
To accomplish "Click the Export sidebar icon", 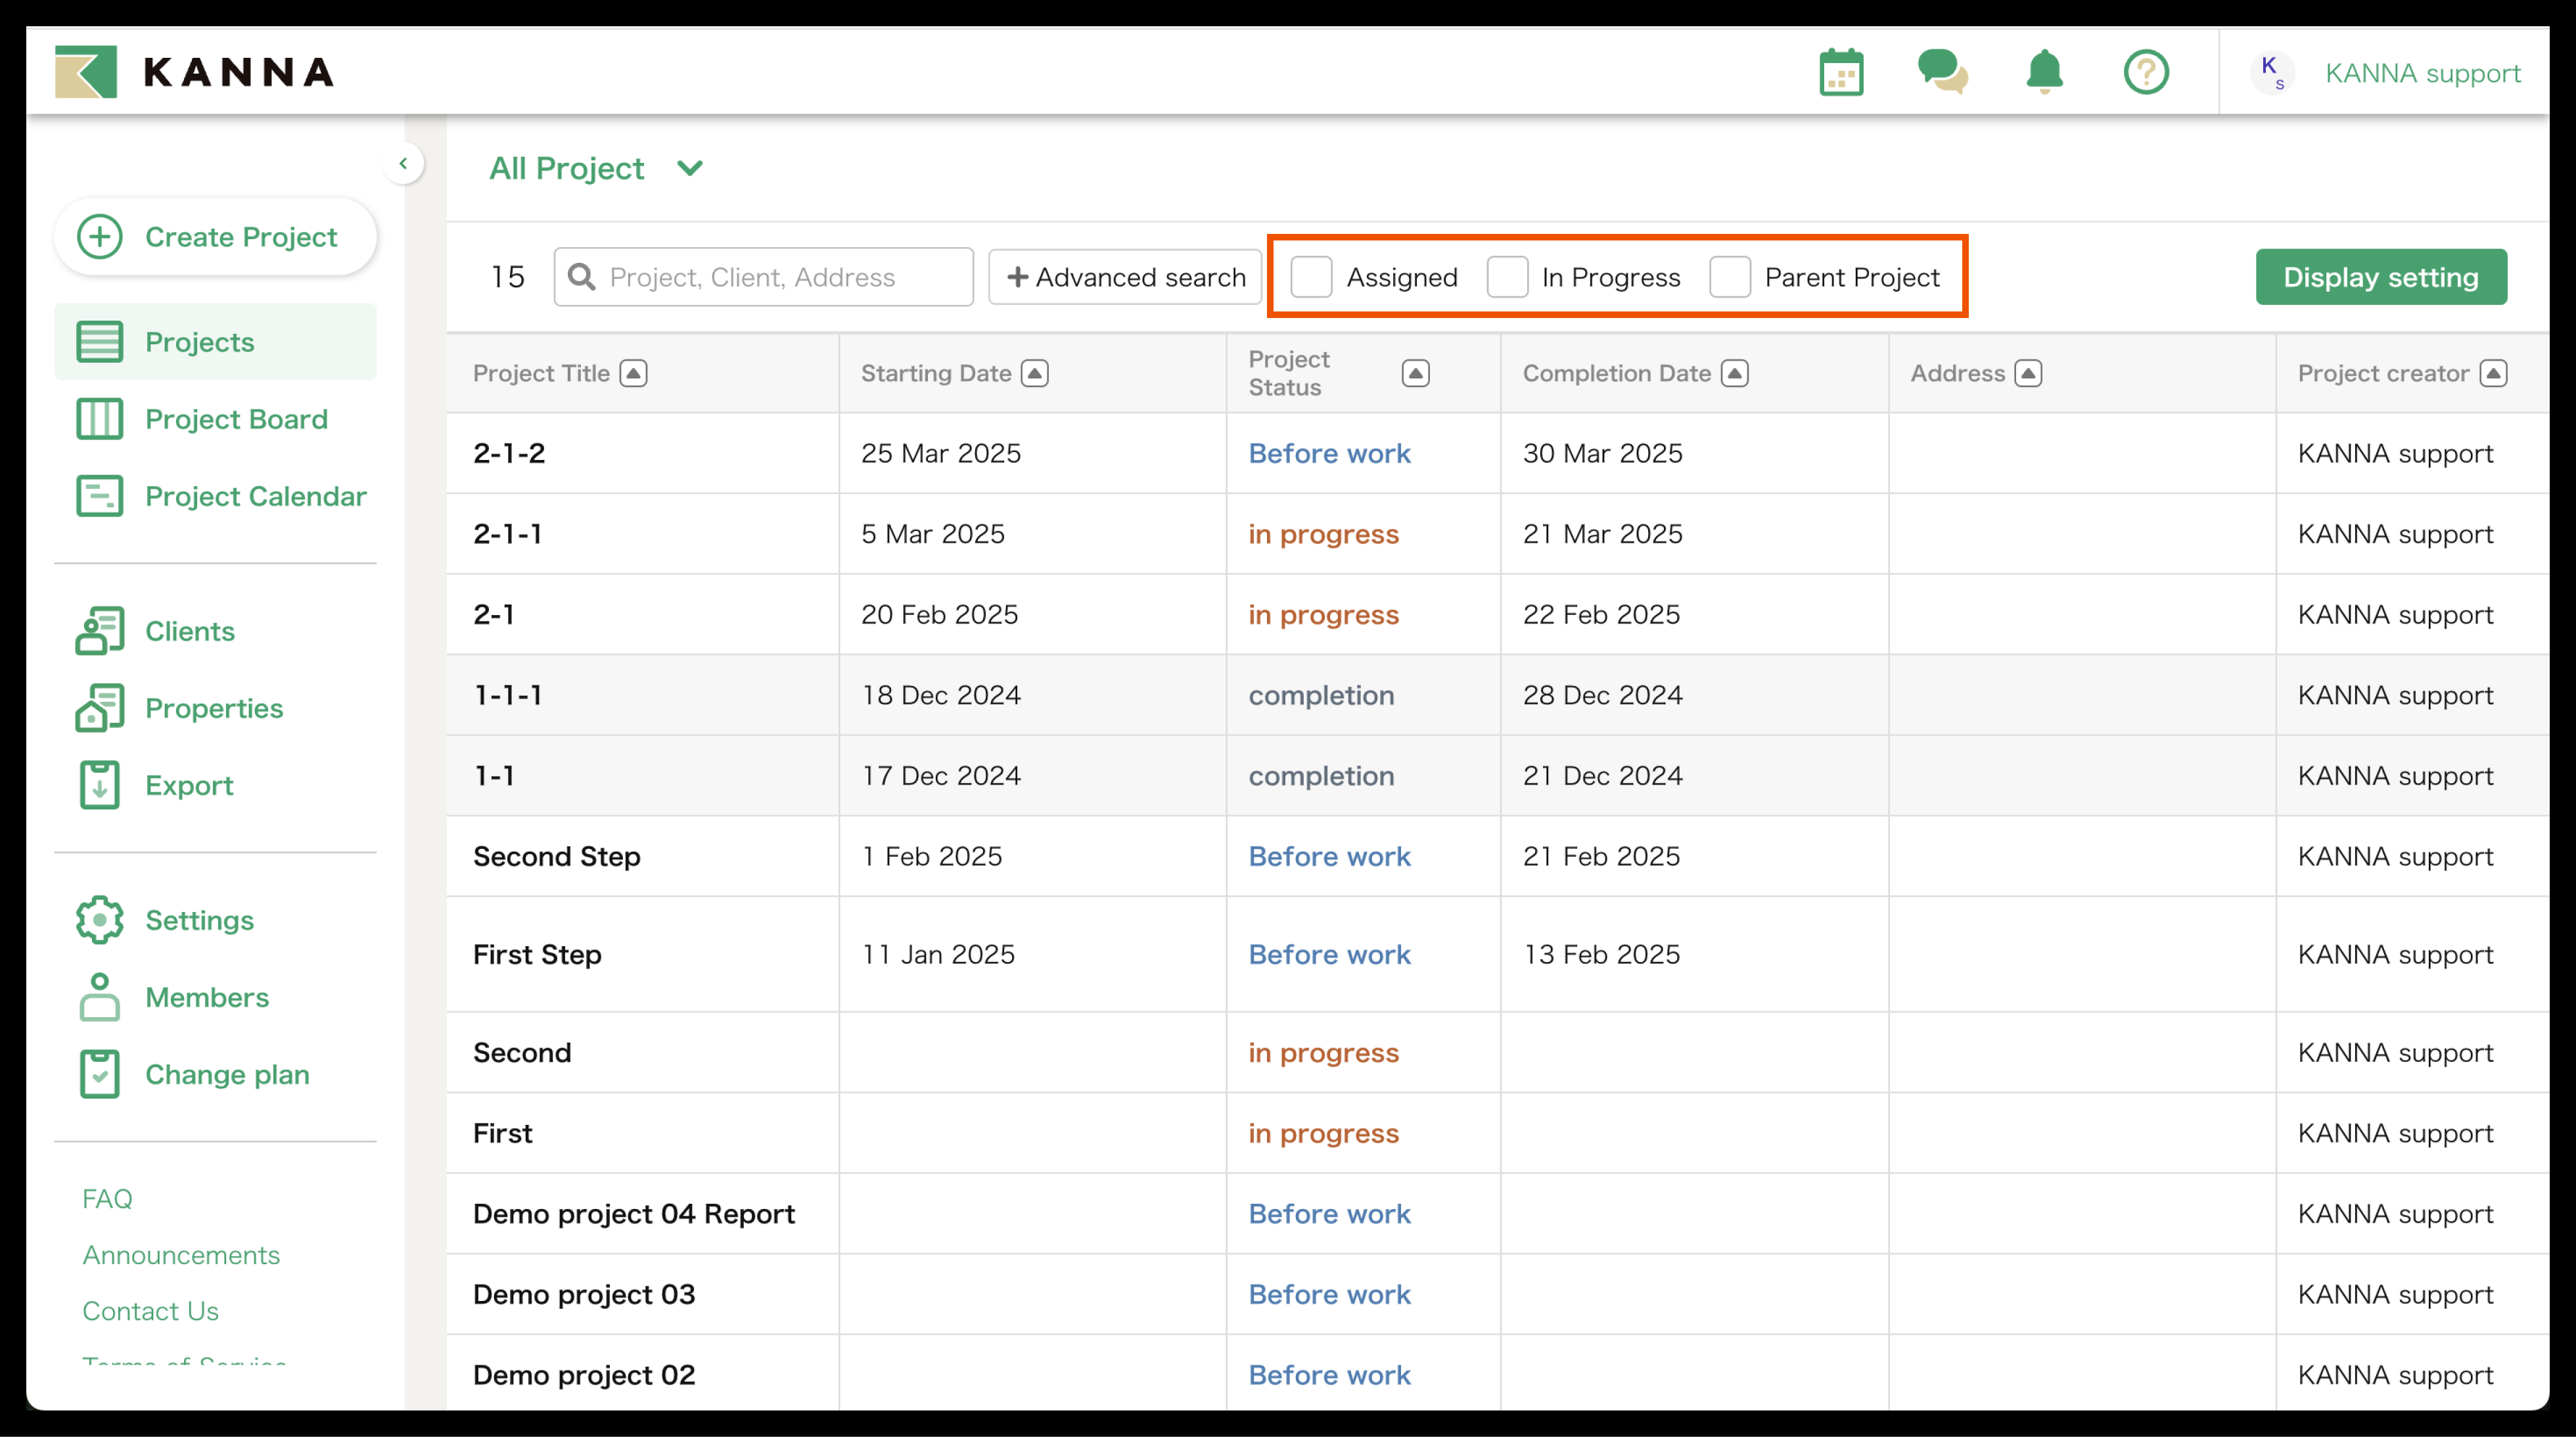I will pyautogui.click(x=99, y=785).
